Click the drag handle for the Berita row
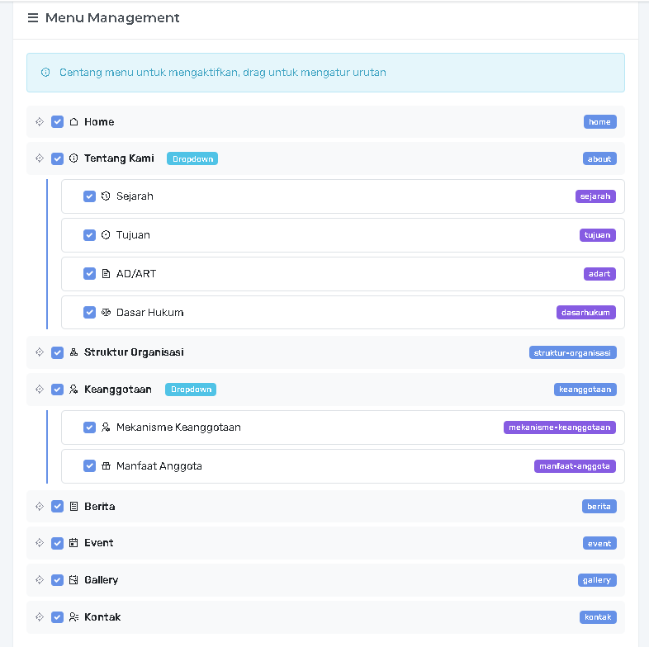The image size is (649, 647). pos(39,506)
